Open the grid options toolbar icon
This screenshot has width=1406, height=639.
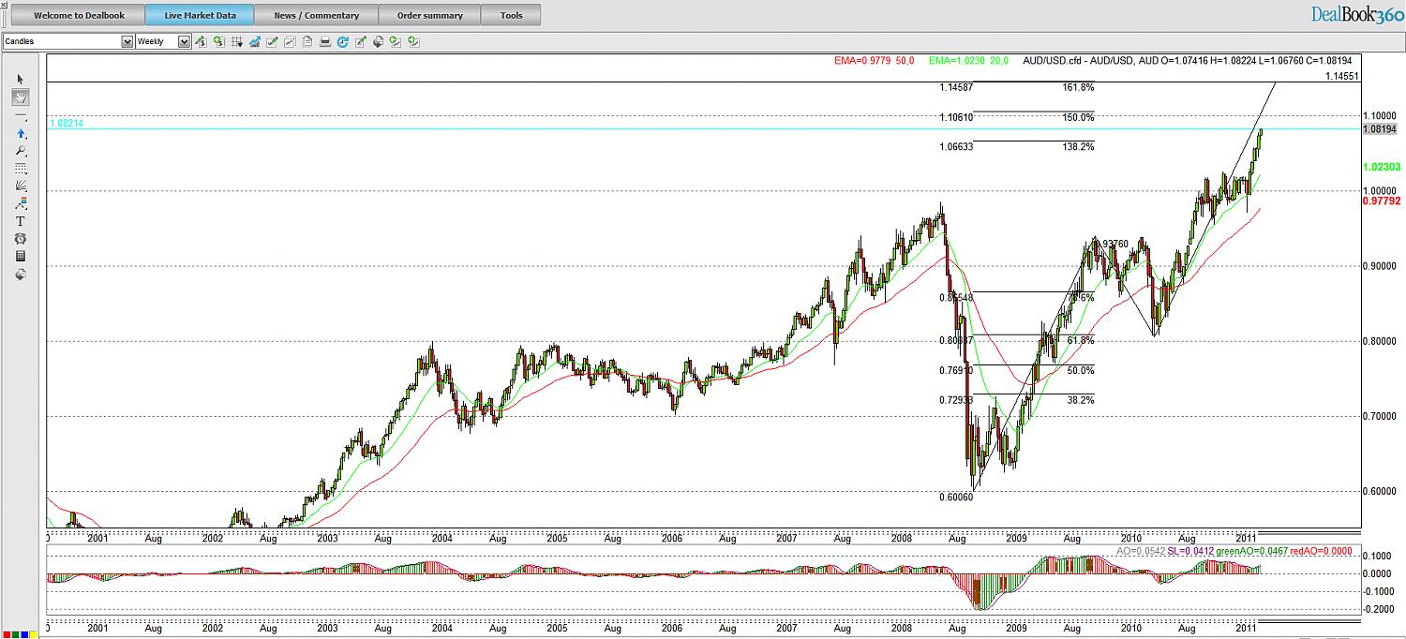(x=237, y=41)
